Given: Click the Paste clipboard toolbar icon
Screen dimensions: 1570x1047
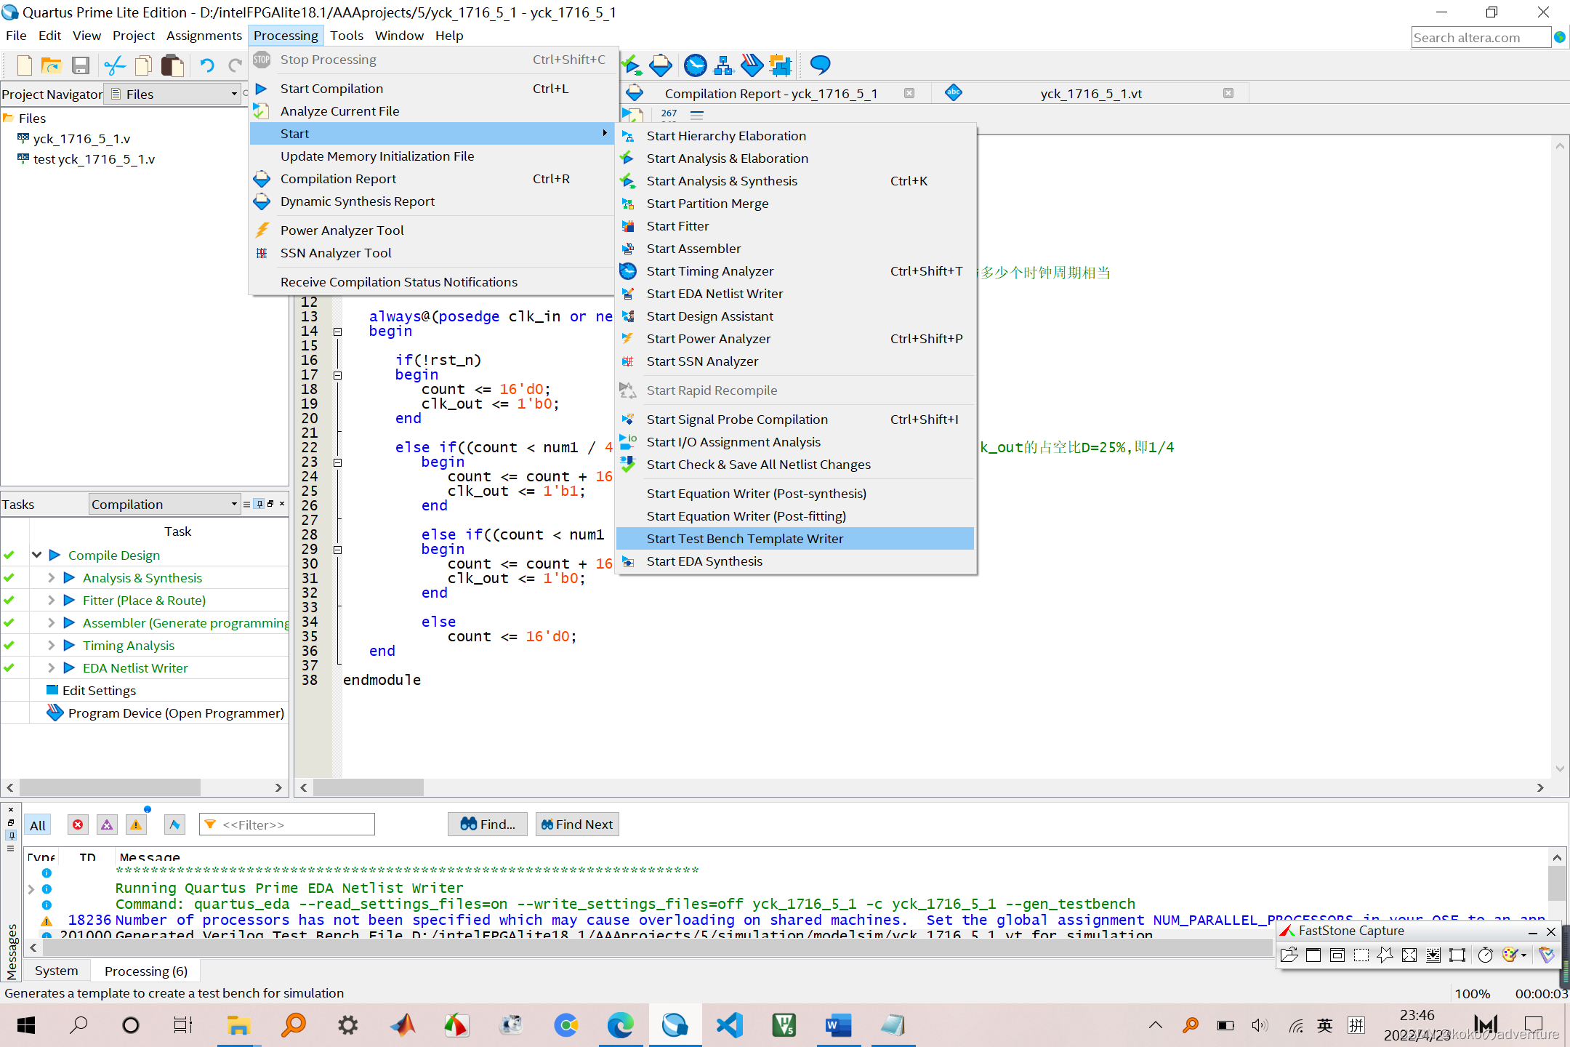Looking at the screenshot, I should pos(172,65).
